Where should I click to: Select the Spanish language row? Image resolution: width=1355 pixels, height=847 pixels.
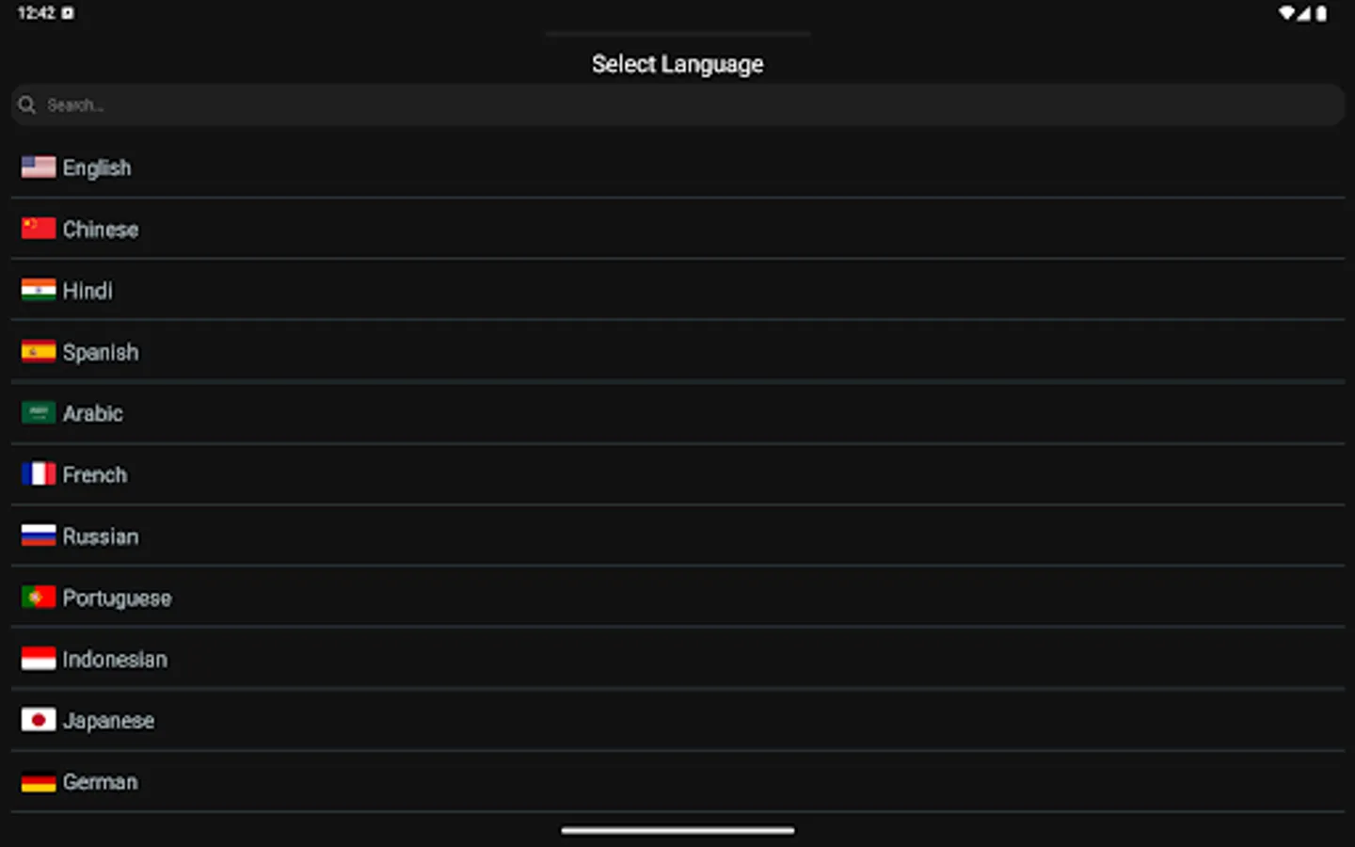pos(101,351)
